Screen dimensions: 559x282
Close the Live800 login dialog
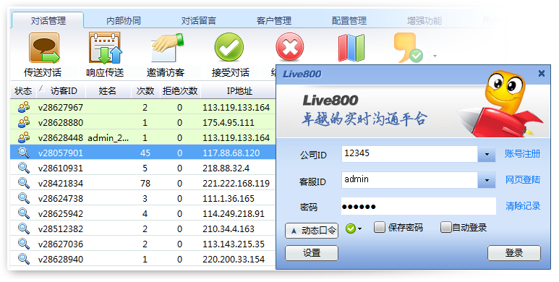tap(541, 74)
